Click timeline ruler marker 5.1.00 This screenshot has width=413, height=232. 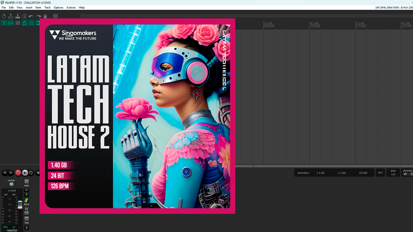[268, 23]
